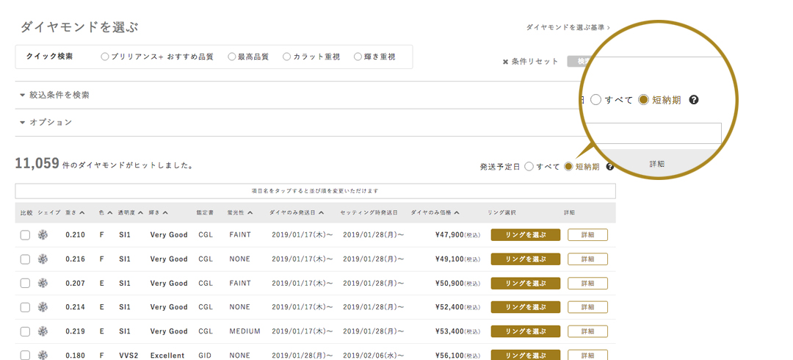Image resolution: width=793 pixels, height=360 pixels.
Task: Click the ¥50,900 price cell
Action: (x=457, y=283)
